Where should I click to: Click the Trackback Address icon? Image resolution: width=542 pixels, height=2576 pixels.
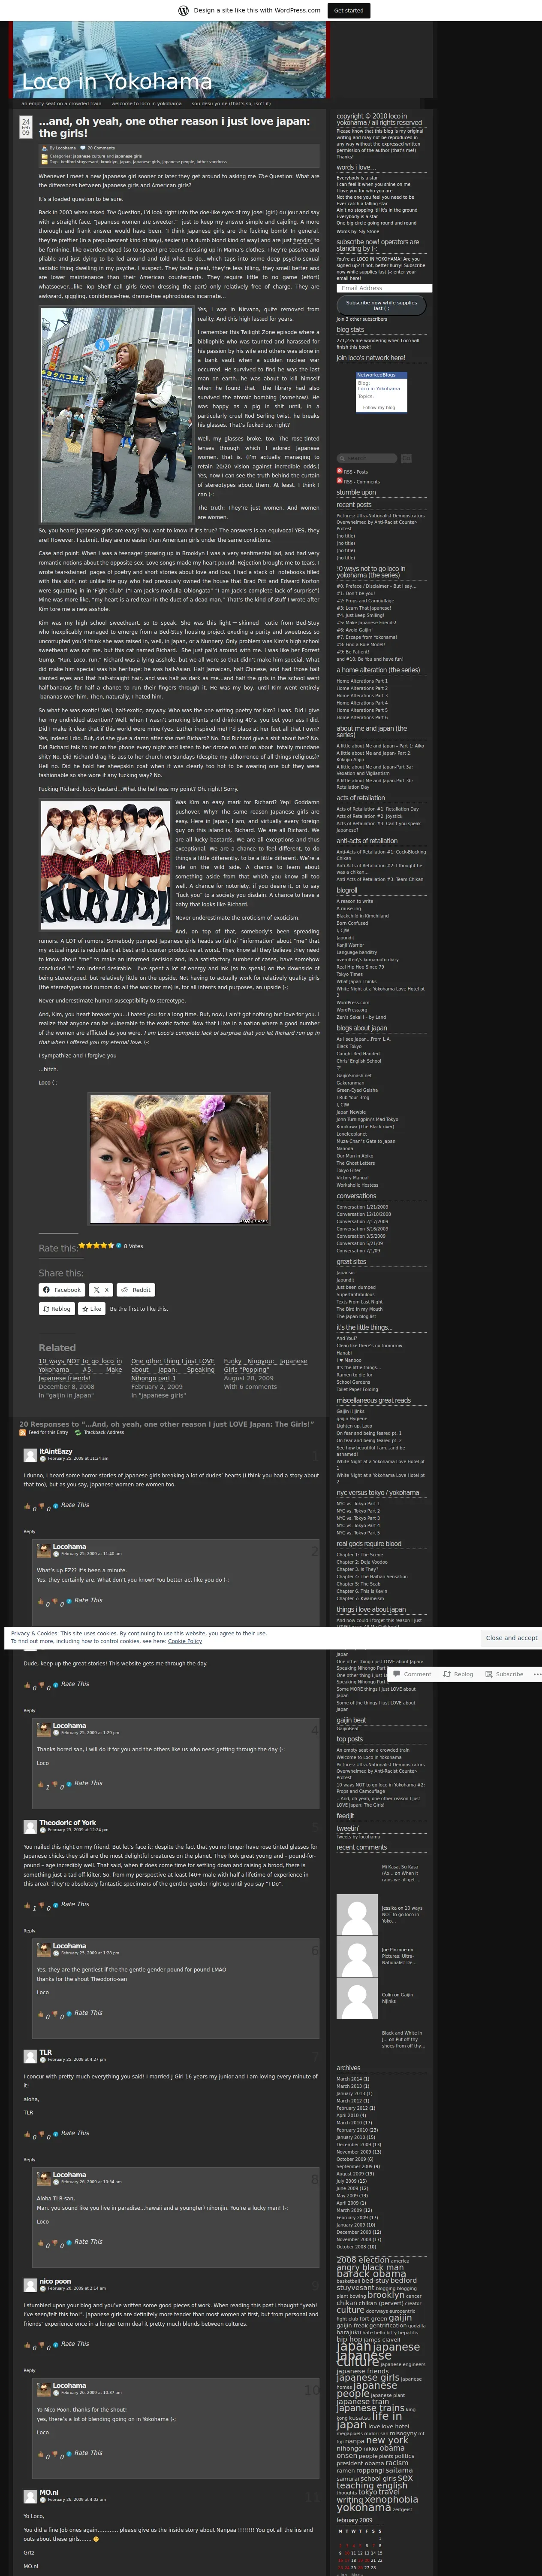[x=78, y=1432]
